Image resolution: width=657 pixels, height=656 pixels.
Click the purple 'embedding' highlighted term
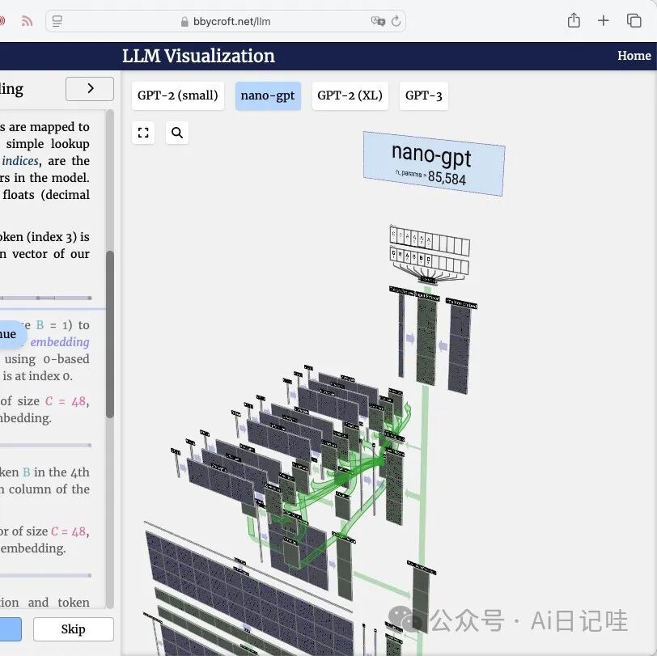click(x=60, y=342)
